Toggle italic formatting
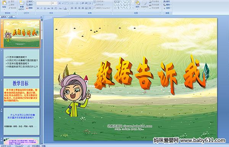The height and width of the screenshot is (147, 229). (41, 8)
